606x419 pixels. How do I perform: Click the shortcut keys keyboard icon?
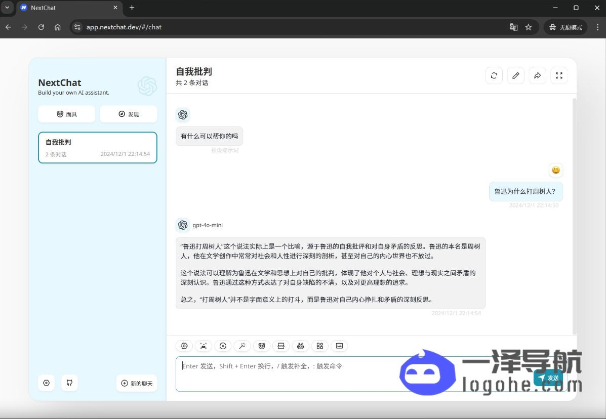coord(339,346)
